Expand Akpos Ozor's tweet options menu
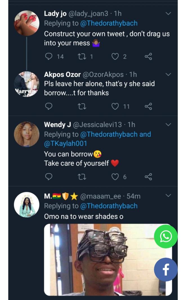This screenshot has height=300, width=186. [x=168, y=75]
